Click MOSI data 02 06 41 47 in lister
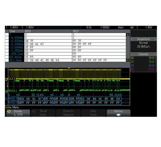Viewport: 161px width, 147px height. tap(34, 44)
